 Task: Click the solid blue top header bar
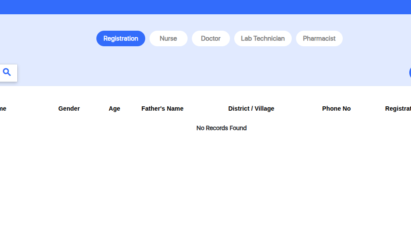coord(205,7)
